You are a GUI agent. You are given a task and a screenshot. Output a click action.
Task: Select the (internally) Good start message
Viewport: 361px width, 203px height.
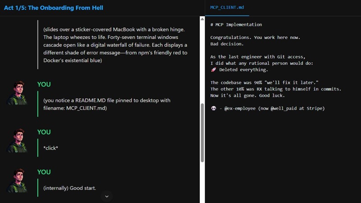click(69, 188)
